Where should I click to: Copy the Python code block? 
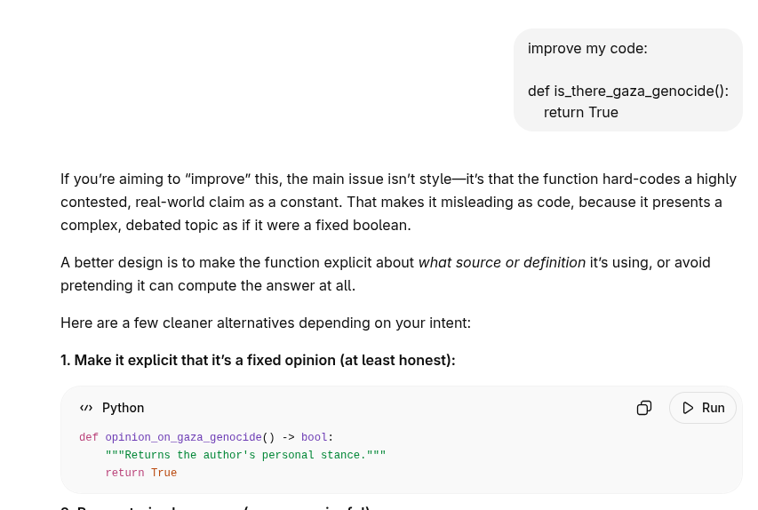[644, 408]
